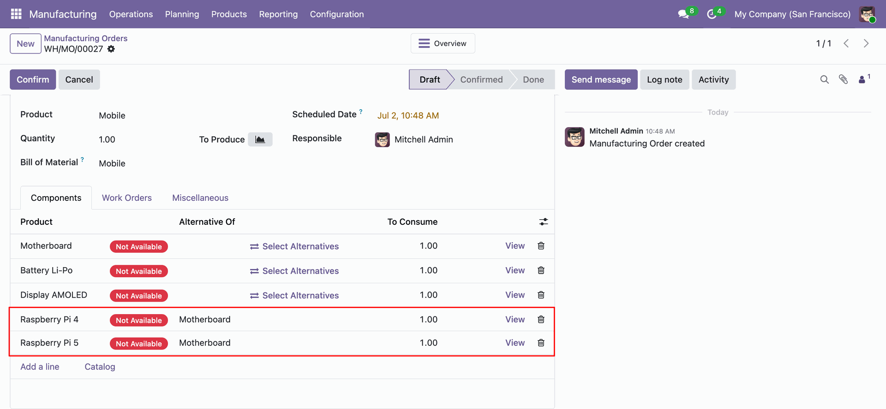Click Send message in chatter

point(601,80)
